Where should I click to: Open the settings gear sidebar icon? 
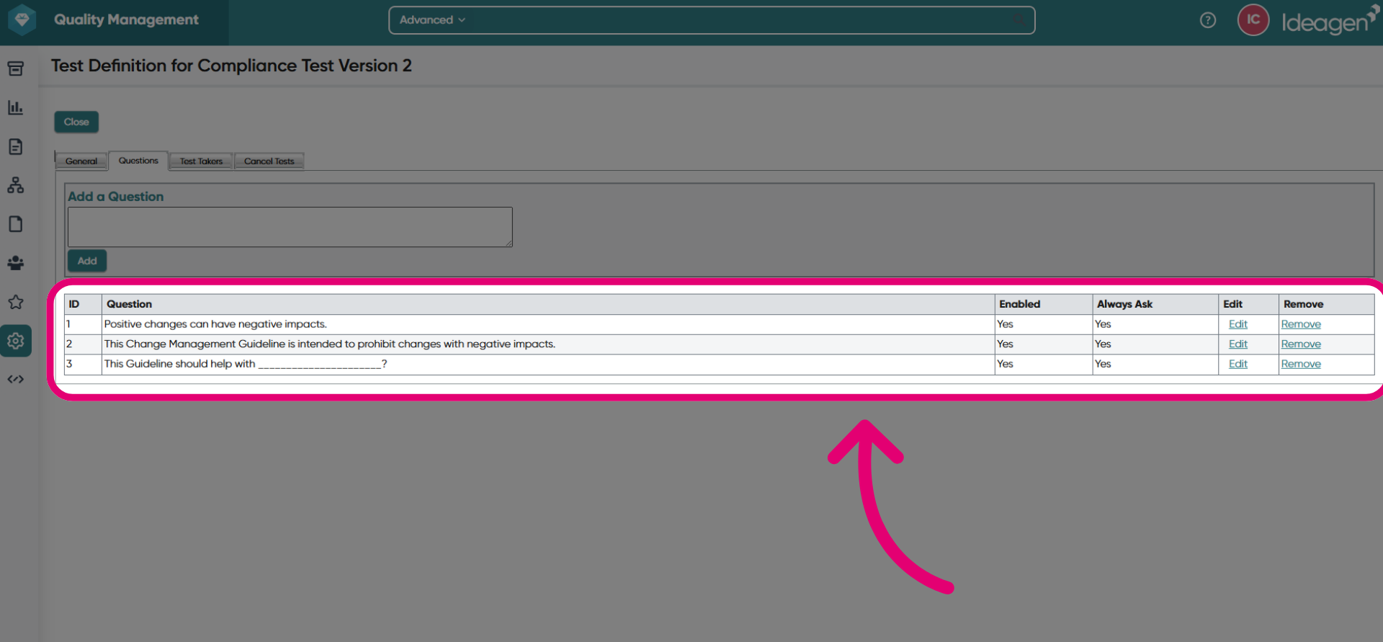point(15,340)
